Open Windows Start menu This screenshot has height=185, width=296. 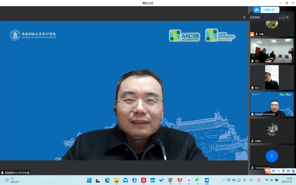click(x=89, y=180)
